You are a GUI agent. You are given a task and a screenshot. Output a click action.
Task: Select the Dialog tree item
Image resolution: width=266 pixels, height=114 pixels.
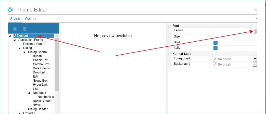28,48
